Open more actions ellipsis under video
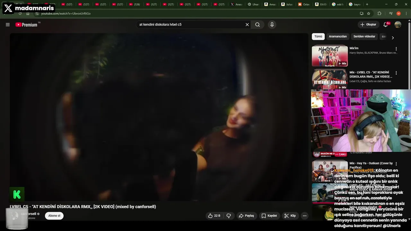Screen dimensions: 411x231 tap(304, 216)
